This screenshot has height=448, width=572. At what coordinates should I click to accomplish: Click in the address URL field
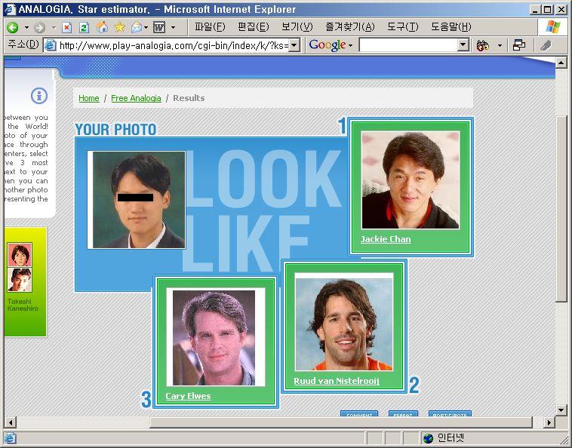[174, 45]
